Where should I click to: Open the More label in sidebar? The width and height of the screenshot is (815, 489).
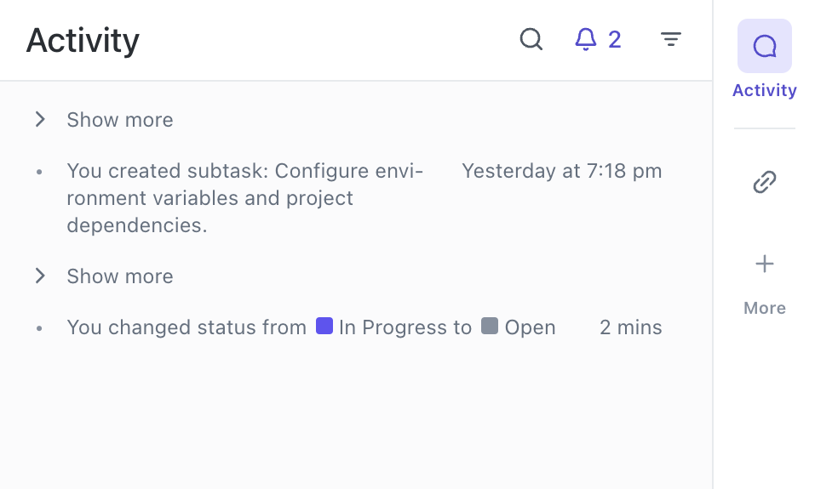tap(764, 308)
